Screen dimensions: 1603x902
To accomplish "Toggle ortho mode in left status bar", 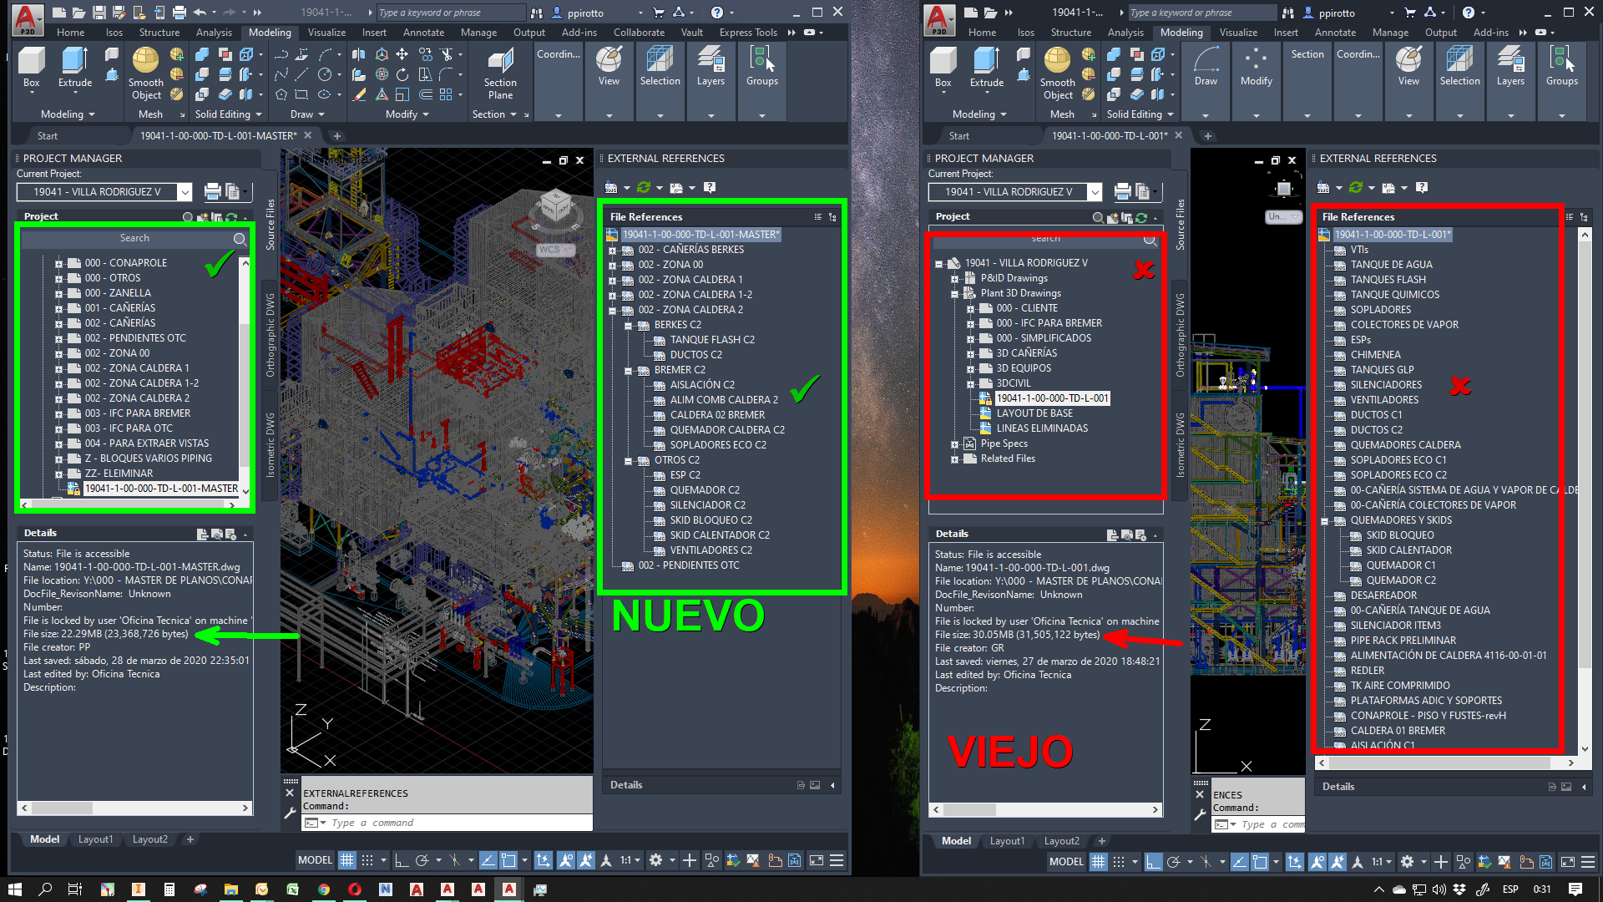I will click(x=401, y=860).
